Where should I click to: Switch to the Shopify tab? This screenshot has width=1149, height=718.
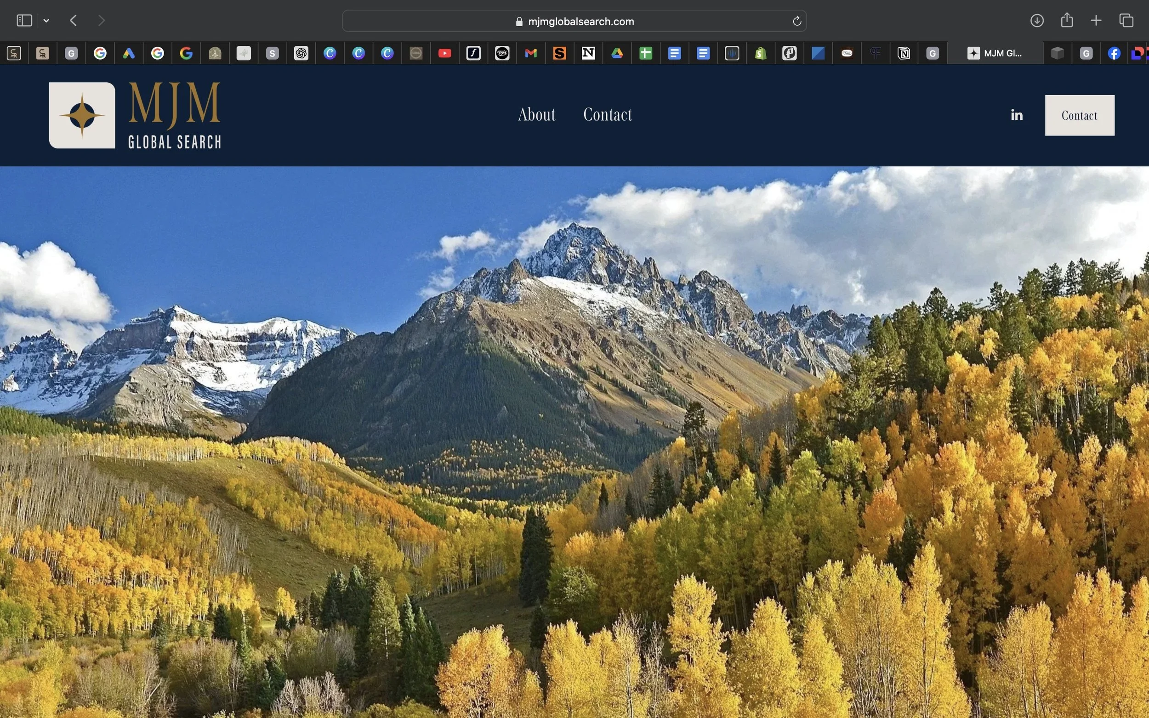coord(761,53)
